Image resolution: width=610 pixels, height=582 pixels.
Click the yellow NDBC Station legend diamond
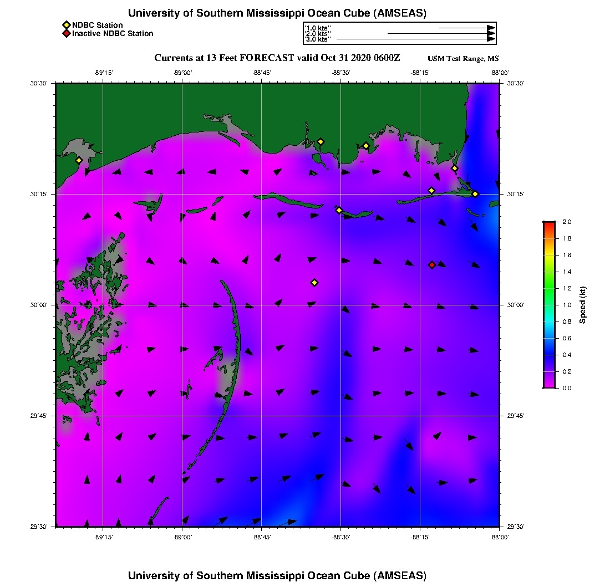pos(66,25)
